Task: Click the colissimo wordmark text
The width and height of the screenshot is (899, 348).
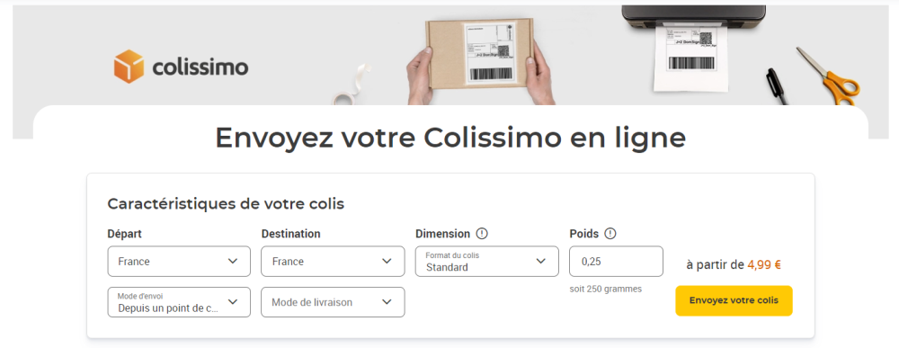Action: coord(200,67)
